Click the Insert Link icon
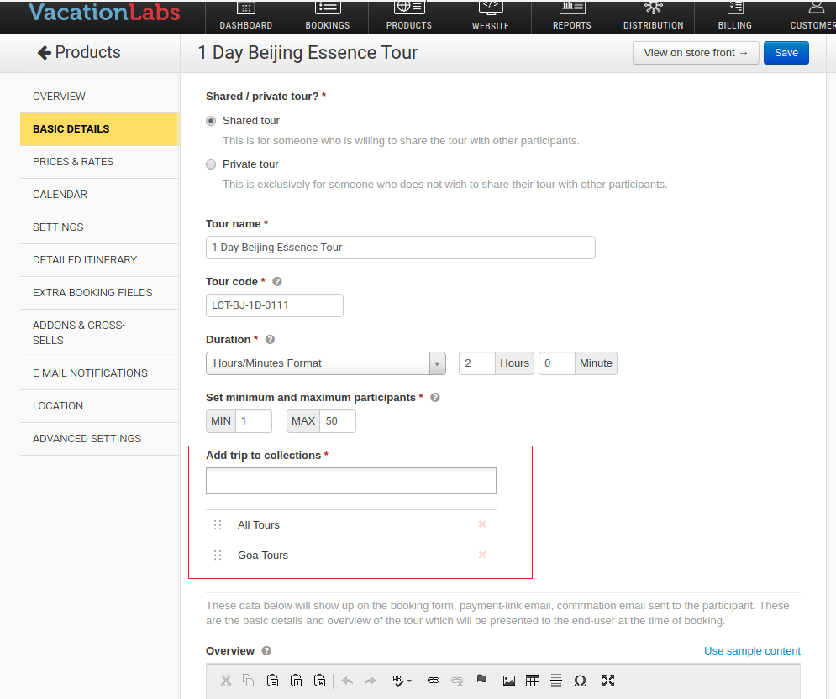The width and height of the screenshot is (836, 699). coord(434,681)
